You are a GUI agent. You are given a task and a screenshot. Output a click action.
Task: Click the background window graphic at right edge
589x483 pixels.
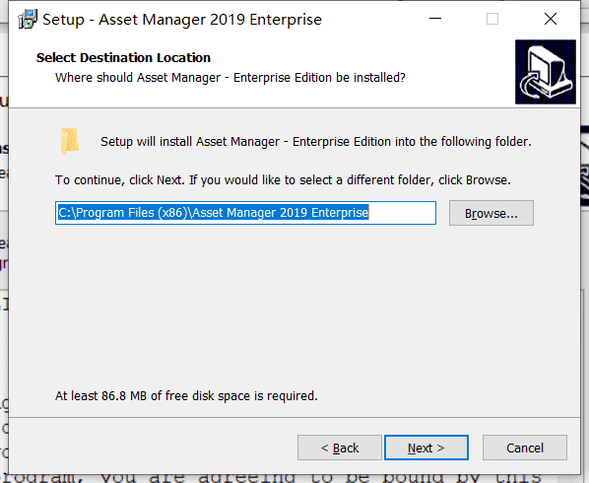[x=585, y=166]
